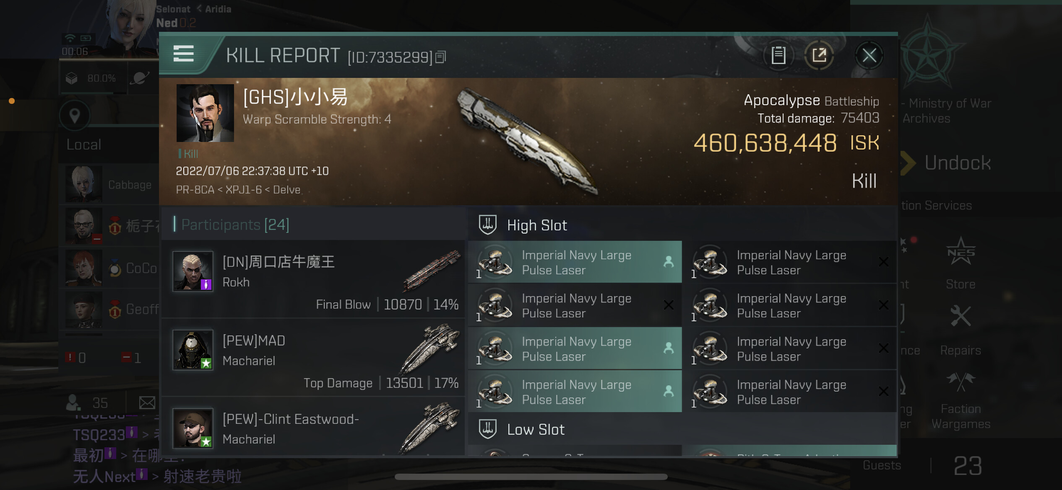The image size is (1062, 490).
Task: Share the kill report externally
Action: [x=819, y=55]
